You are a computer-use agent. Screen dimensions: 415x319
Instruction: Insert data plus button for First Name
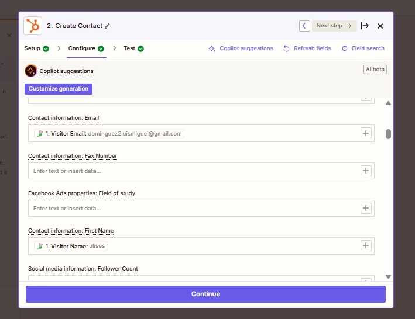click(x=366, y=245)
